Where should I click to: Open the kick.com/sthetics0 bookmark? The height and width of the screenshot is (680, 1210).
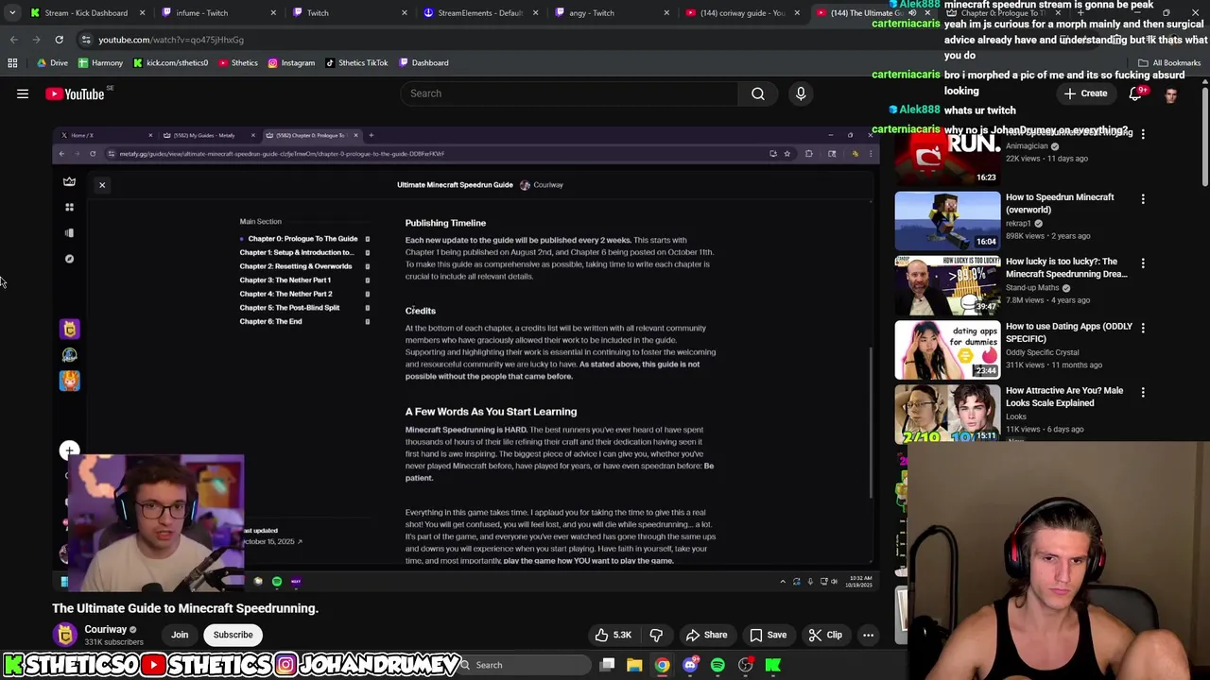coord(170,63)
